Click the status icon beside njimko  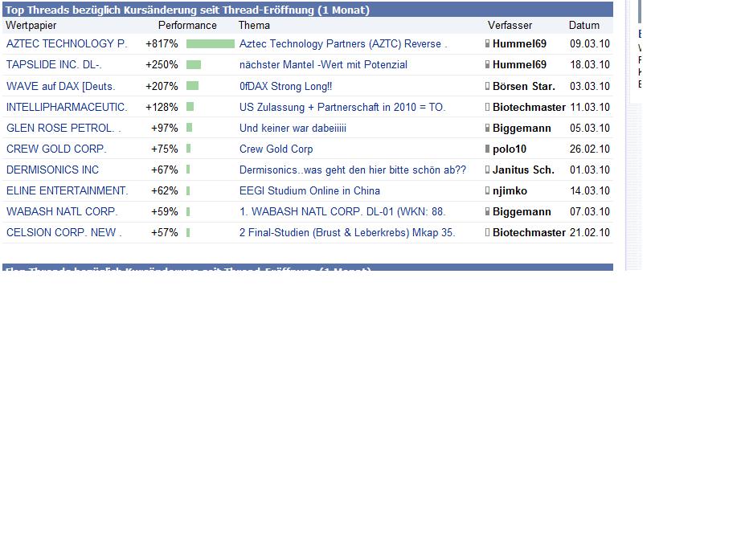coord(486,190)
